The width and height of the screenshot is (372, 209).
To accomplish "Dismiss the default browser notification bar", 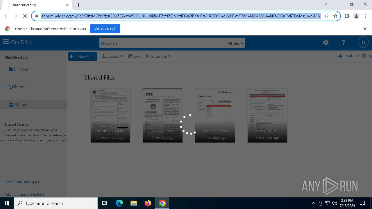I will [x=365, y=29].
